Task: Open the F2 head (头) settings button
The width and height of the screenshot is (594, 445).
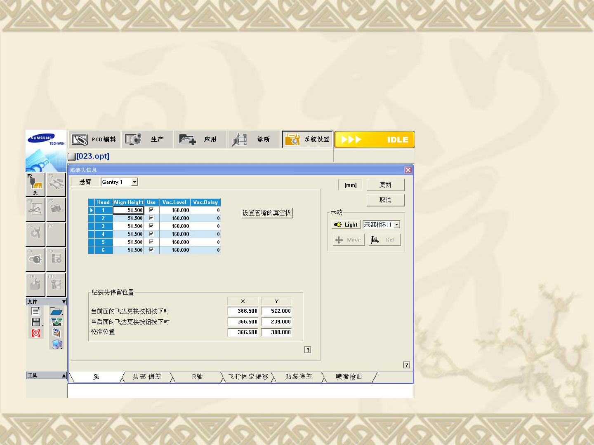Action: 35,185
